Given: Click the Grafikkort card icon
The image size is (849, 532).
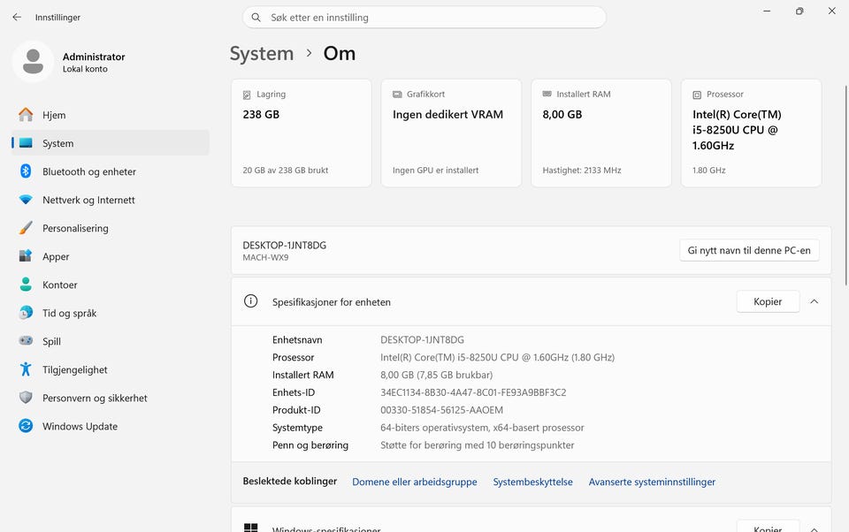Looking at the screenshot, I should tap(397, 95).
